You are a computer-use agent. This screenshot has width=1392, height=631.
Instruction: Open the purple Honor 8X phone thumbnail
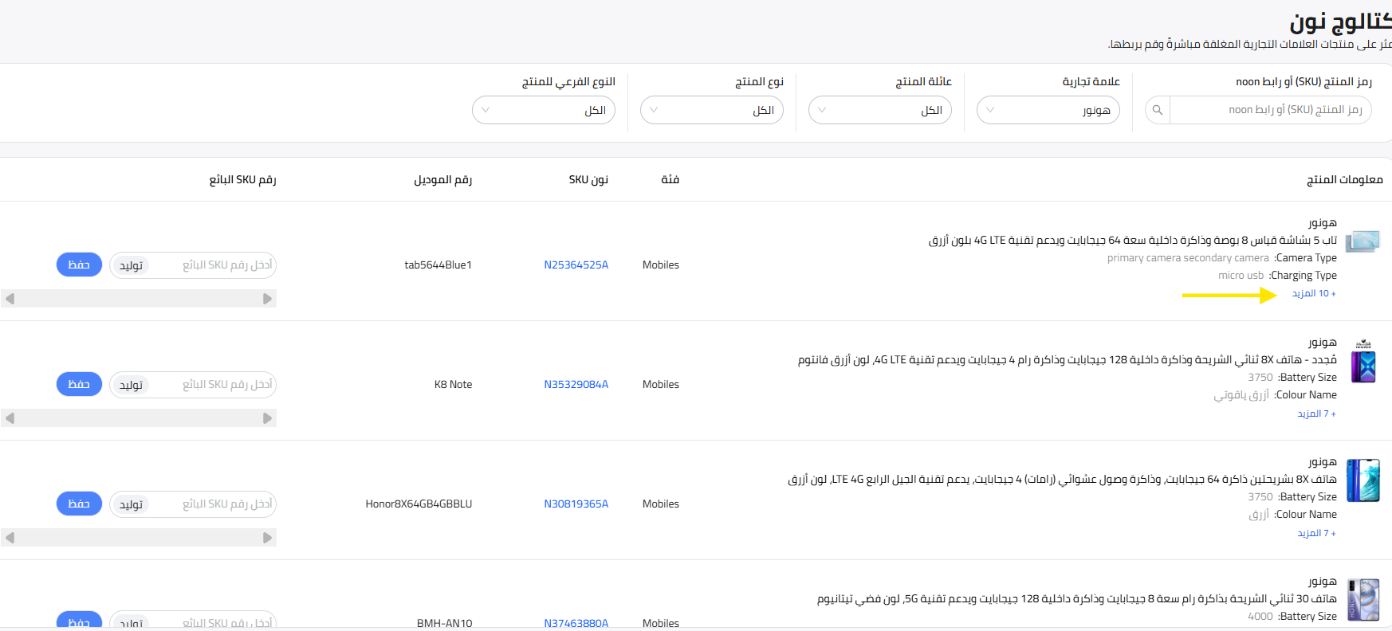click(x=1363, y=363)
